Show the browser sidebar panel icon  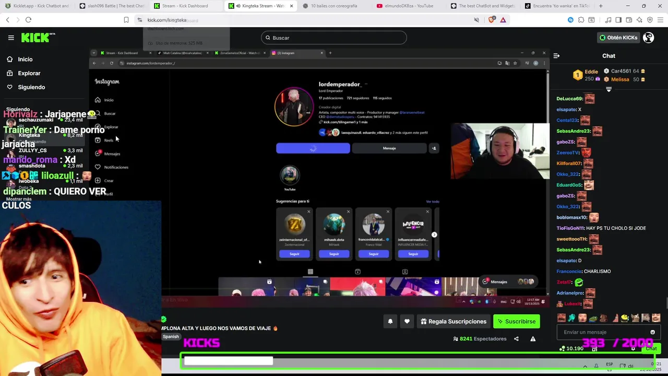point(618,20)
